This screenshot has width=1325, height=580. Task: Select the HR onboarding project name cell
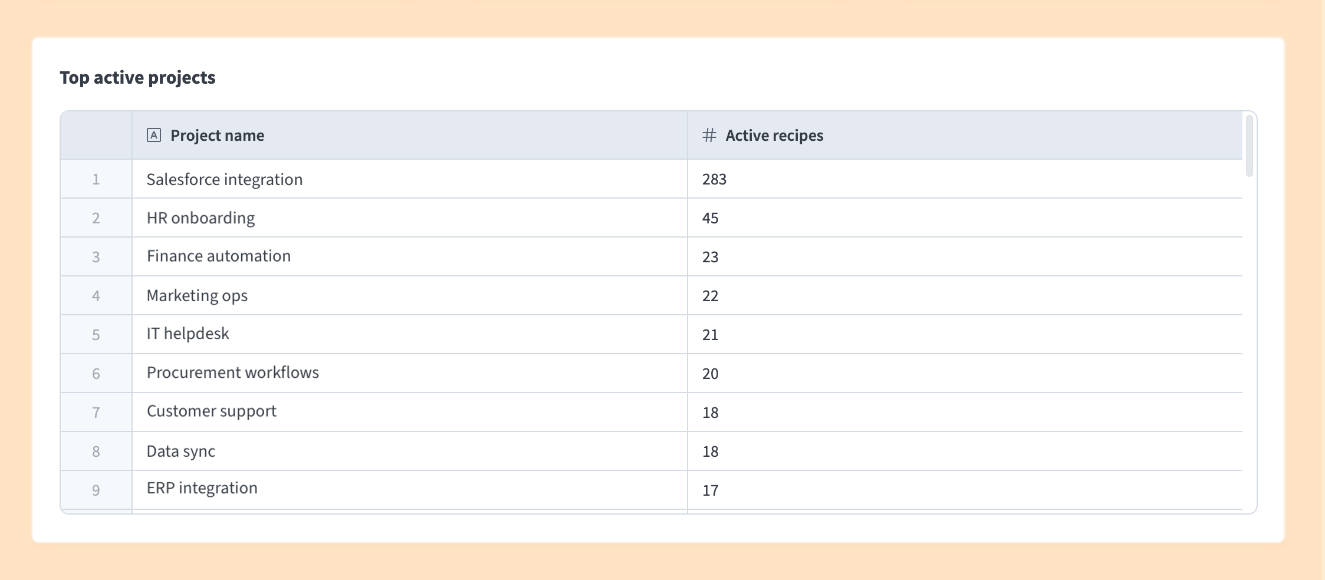click(x=200, y=218)
